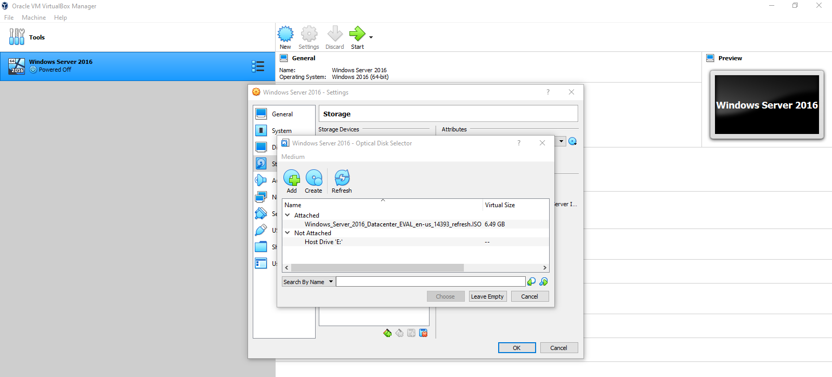832x377 pixels.
Task: Click the media search text field
Action: pyautogui.click(x=431, y=281)
